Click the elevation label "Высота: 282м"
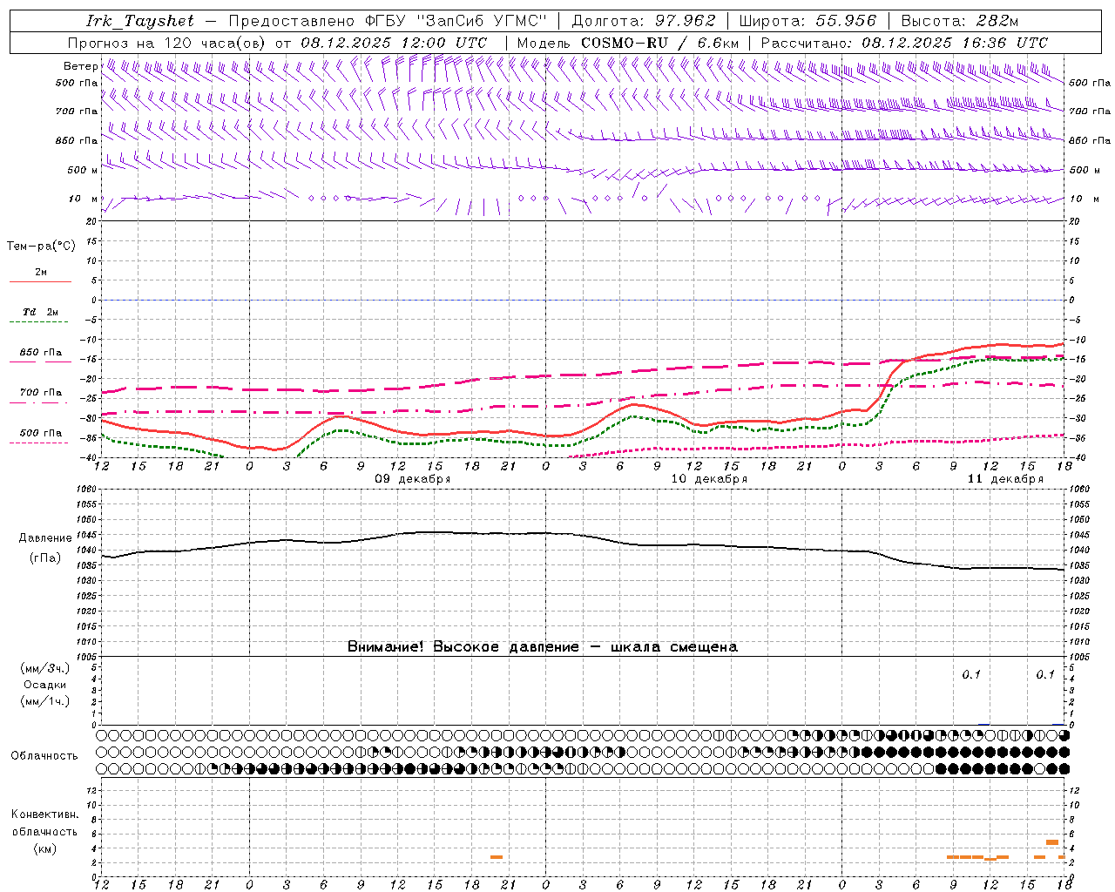The height and width of the screenshot is (892, 1115). tap(960, 21)
